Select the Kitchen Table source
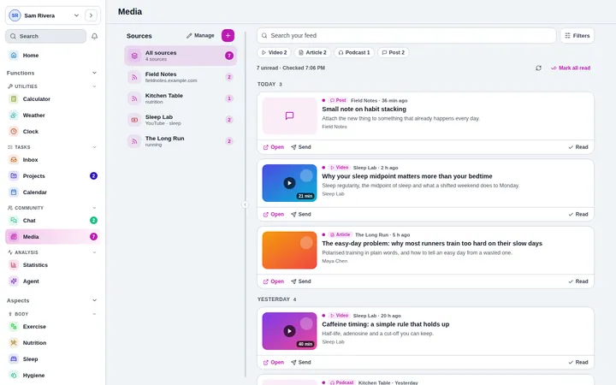Image resolution: width=616 pixels, height=385 pixels. 181,98
